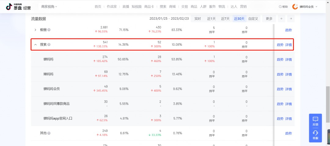
Task: Click the green 33.33% decrease value
Action: pyautogui.click(x=155, y=135)
